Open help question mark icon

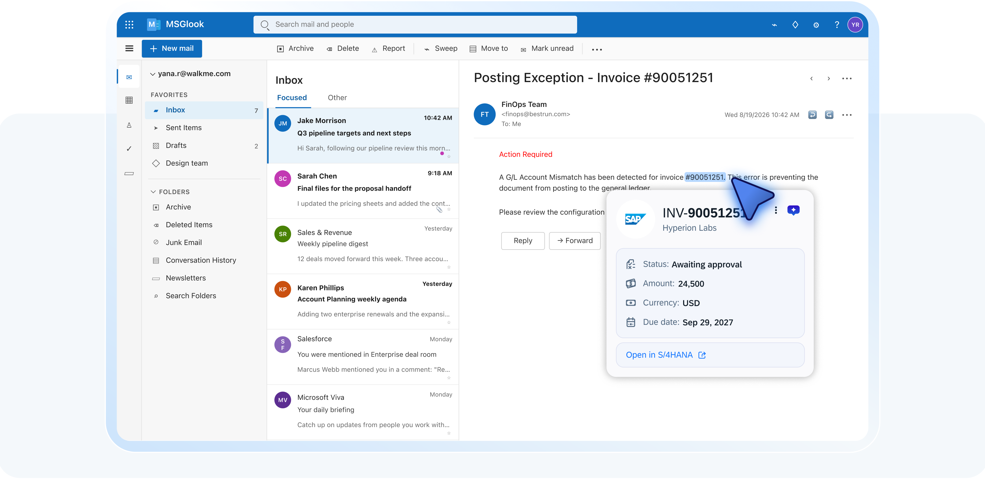(837, 25)
